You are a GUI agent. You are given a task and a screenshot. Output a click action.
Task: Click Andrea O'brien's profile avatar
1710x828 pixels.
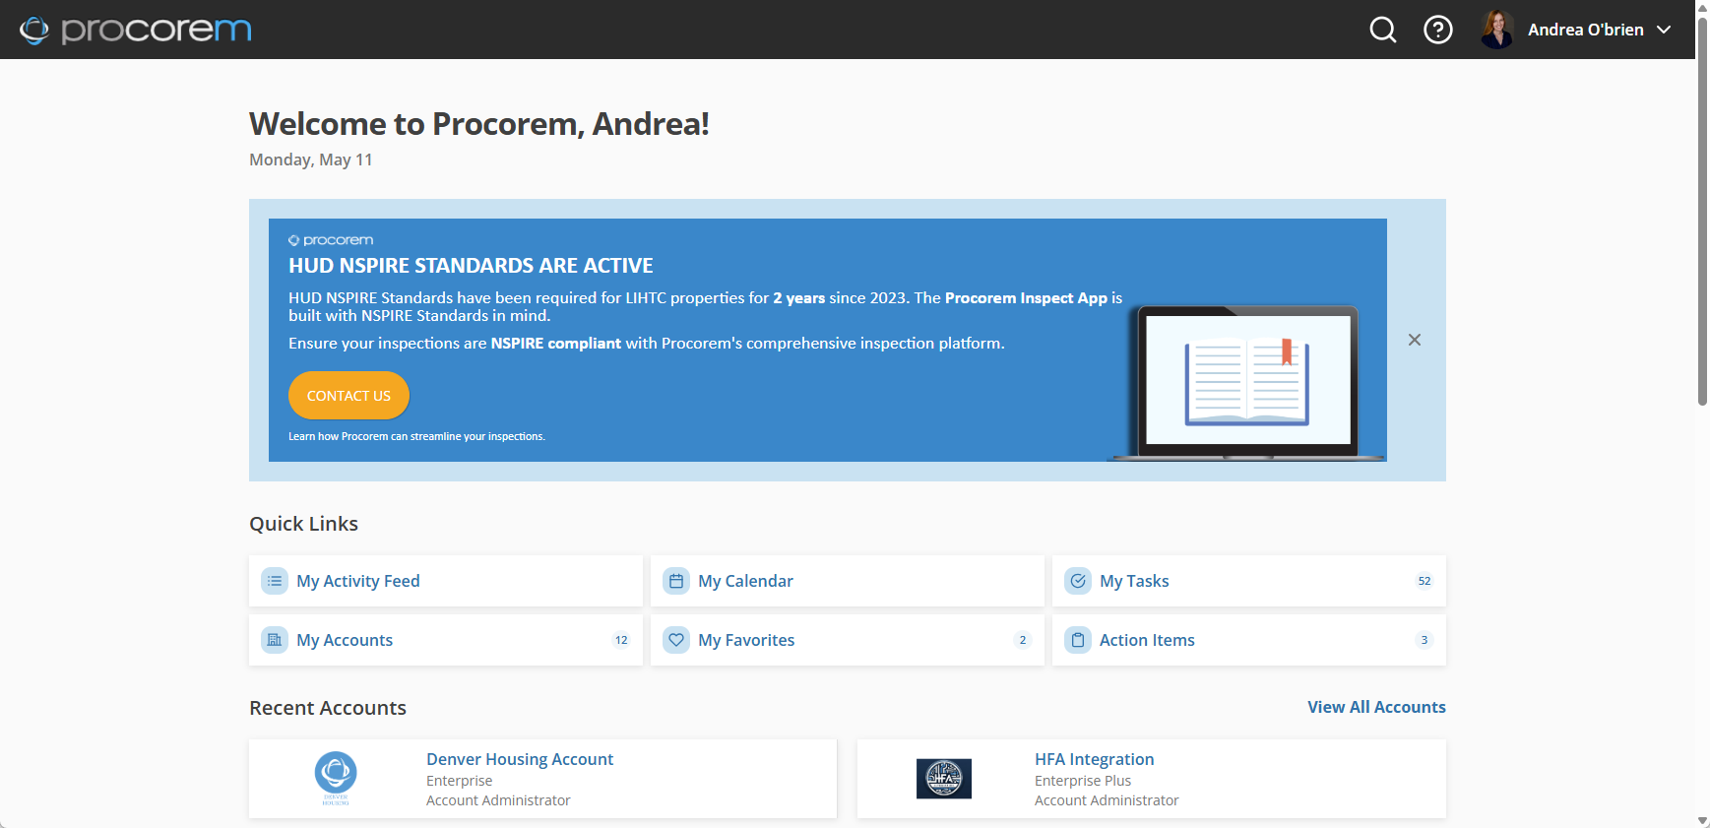pos(1497,30)
